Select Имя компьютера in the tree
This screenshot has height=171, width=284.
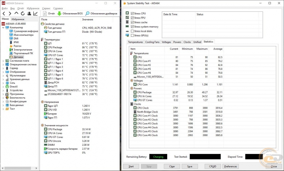pyautogui.click(x=21, y=35)
